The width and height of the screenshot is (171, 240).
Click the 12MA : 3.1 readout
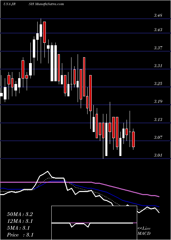(x=20, y=221)
